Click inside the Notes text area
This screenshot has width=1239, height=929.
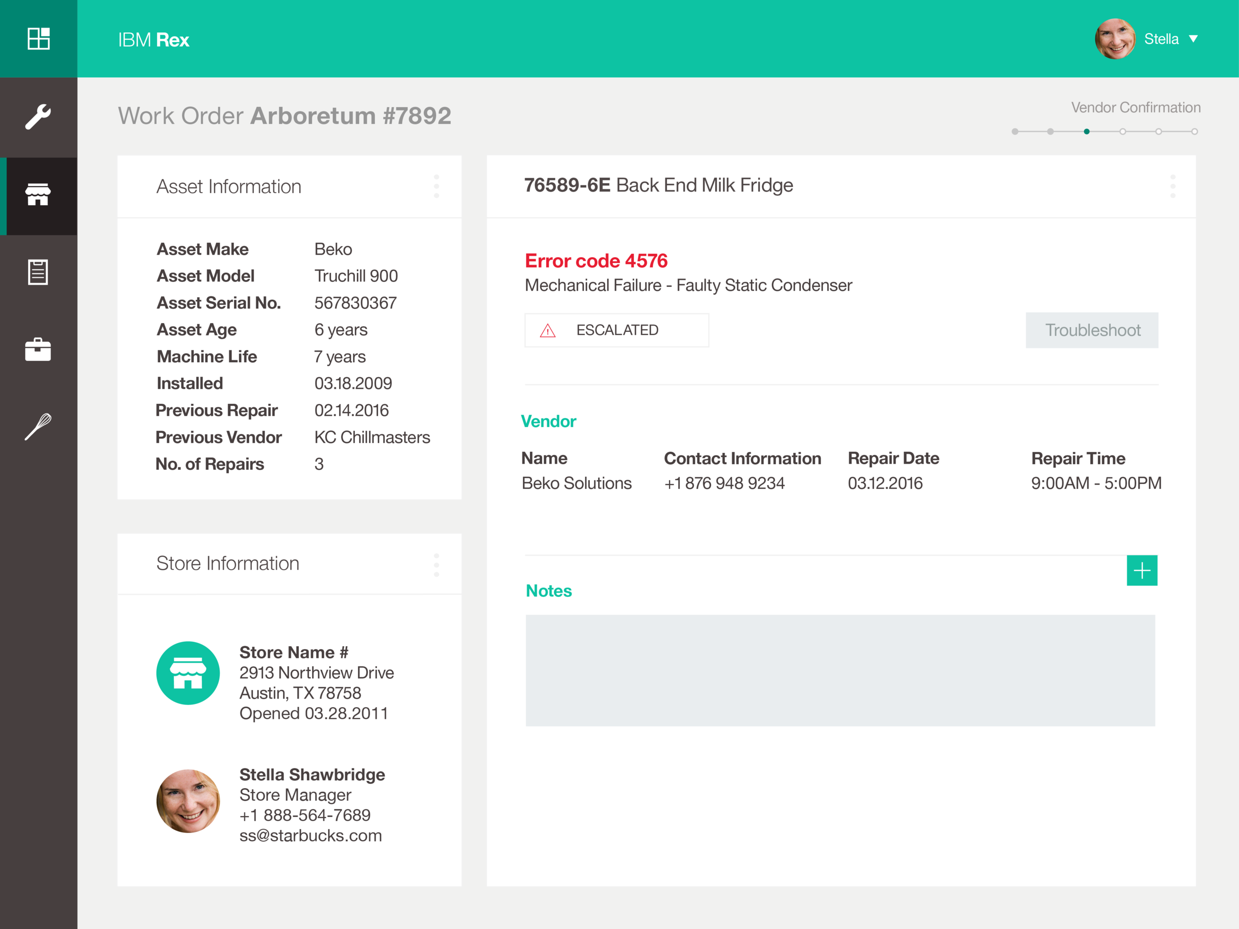[x=840, y=671]
